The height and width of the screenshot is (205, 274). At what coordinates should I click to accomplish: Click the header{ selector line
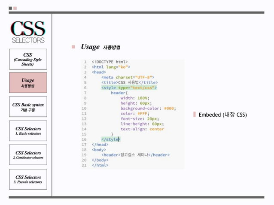(119, 93)
